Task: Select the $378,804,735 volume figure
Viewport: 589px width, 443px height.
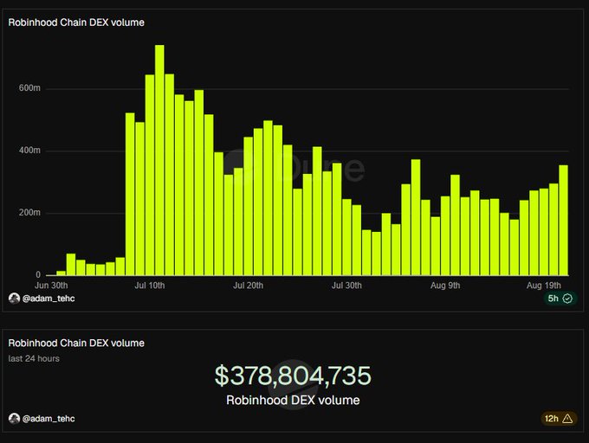Action: pyautogui.click(x=293, y=376)
